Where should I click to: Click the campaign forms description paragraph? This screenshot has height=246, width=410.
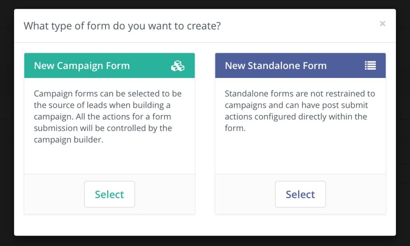(107, 117)
